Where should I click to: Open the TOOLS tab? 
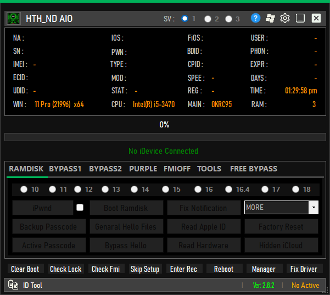tap(209, 169)
